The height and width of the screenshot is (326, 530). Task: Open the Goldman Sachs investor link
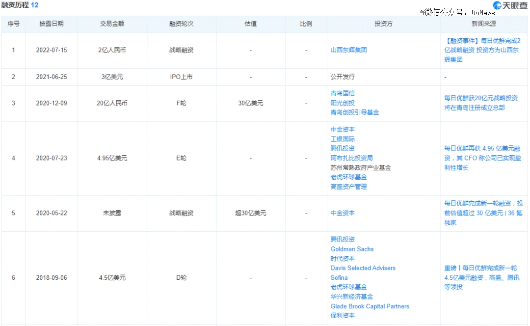click(x=352, y=249)
